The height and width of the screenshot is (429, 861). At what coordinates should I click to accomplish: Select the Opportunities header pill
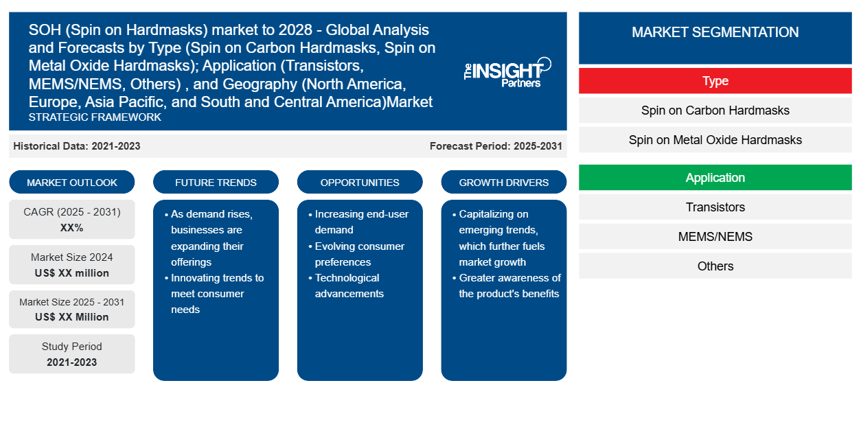[x=360, y=182]
